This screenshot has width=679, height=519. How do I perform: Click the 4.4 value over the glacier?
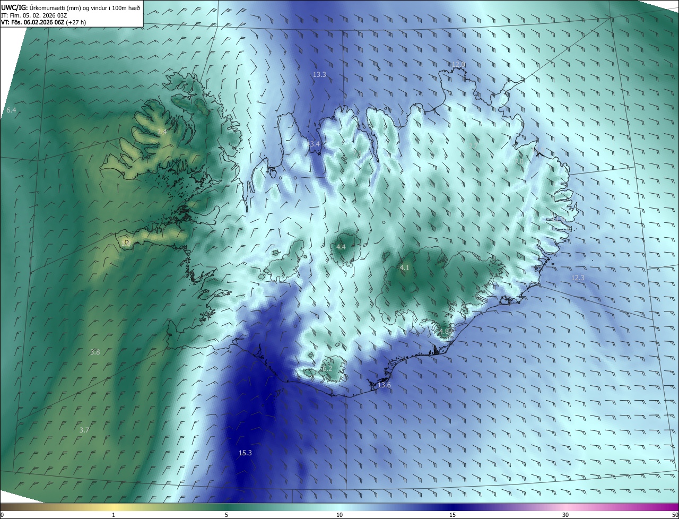tap(341, 247)
